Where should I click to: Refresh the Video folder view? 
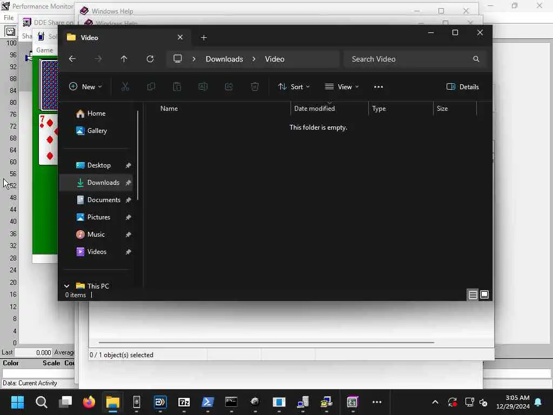[150, 59]
